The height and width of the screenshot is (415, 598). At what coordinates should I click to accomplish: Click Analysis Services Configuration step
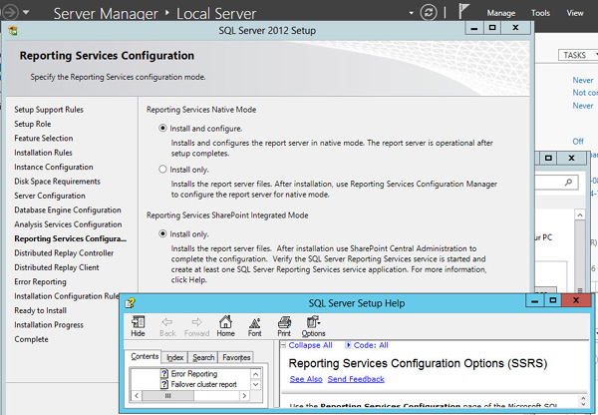pyautogui.click(x=68, y=224)
